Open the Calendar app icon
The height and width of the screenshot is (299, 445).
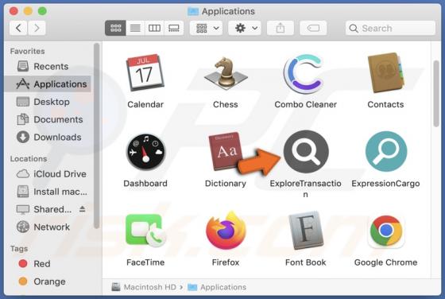[x=145, y=72]
